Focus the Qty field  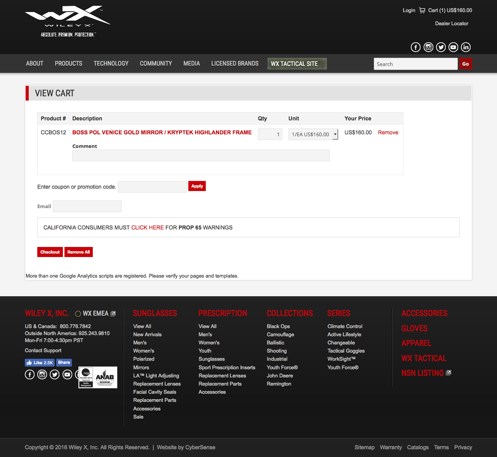tap(270, 134)
